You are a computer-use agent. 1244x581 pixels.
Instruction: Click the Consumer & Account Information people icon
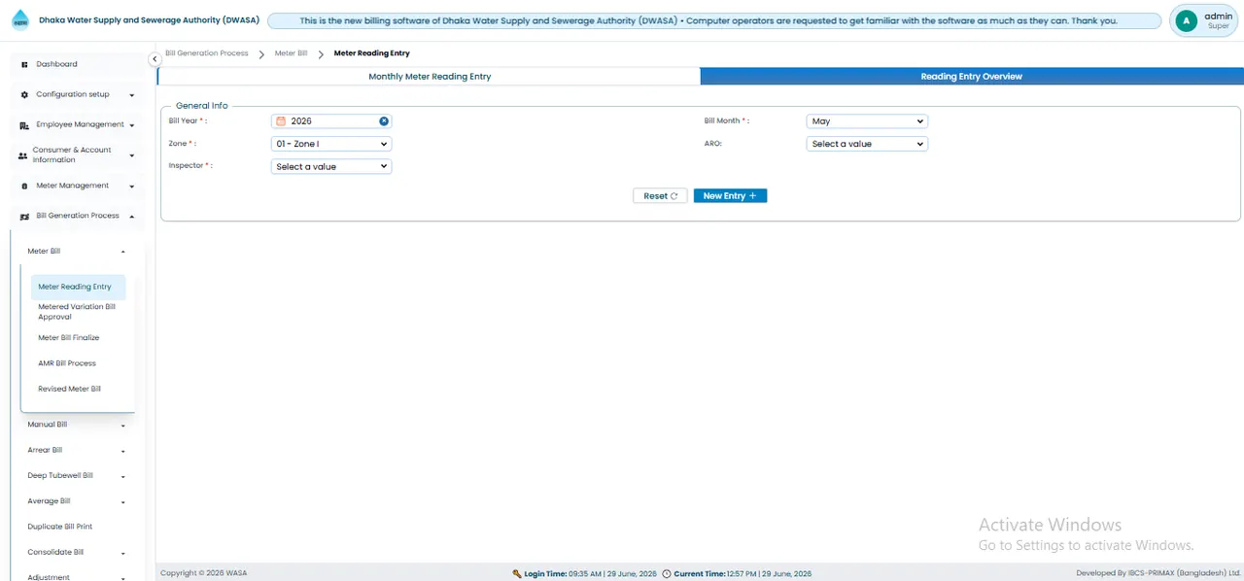(x=23, y=155)
